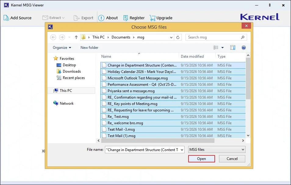Select Re_ Test.msg file
This screenshot has width=291, height=185.
click(x=173, y=117)
